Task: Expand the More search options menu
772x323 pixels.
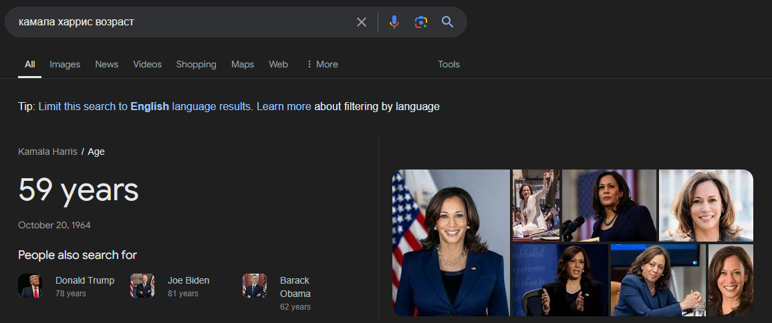Action: click(322, 65)
